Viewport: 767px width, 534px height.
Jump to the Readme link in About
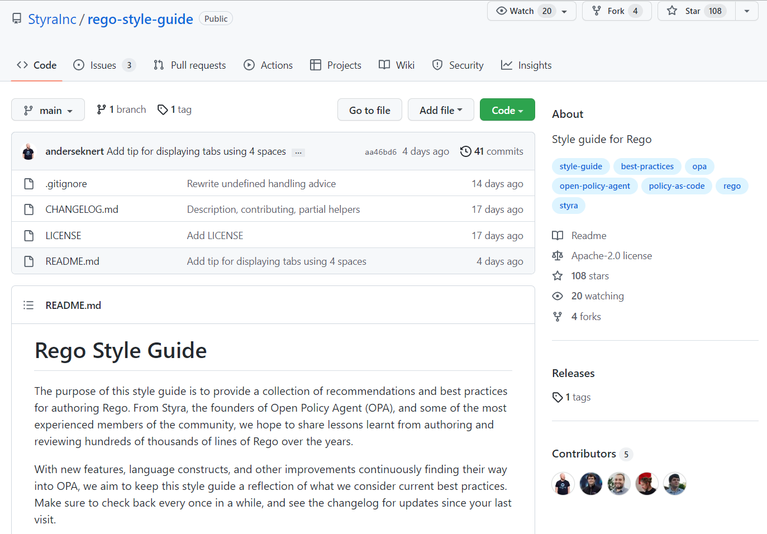tap(579, 236)
